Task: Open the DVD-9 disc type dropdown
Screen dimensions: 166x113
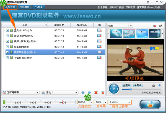Action: pyautogui.click(x=92, y=102)
